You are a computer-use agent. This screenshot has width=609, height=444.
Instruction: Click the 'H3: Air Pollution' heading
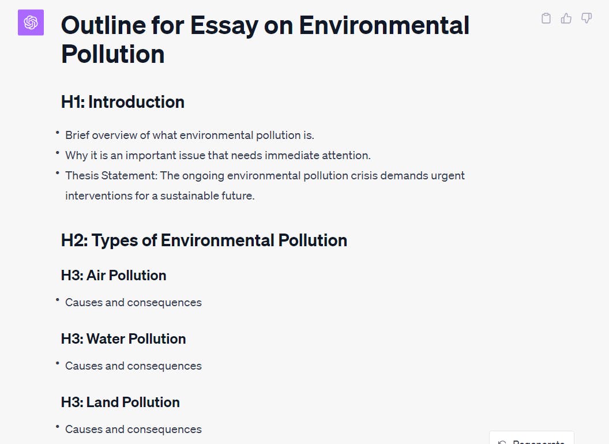[x=114, y=275]
